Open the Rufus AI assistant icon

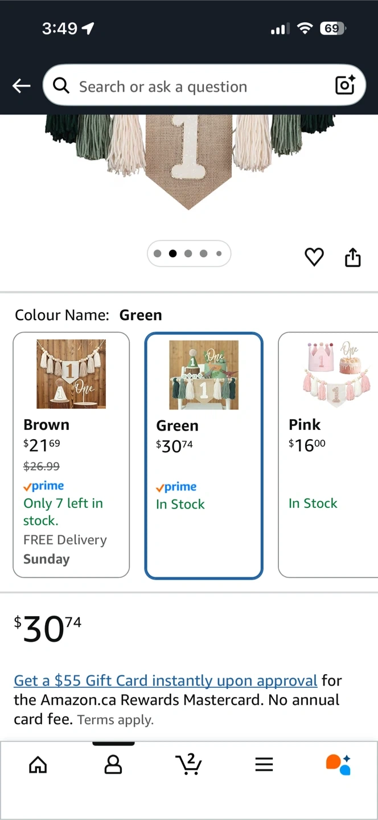tap(338, 765)
